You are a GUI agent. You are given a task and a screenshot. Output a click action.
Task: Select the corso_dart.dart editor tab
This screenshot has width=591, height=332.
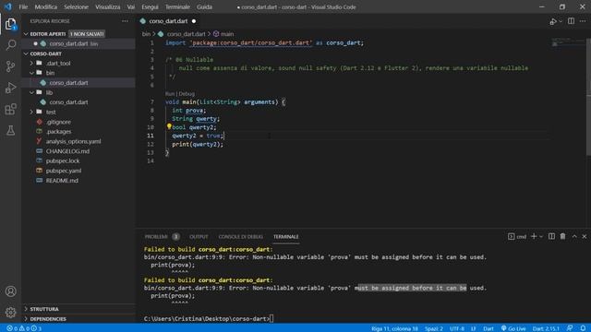click(x=168, y=21)
